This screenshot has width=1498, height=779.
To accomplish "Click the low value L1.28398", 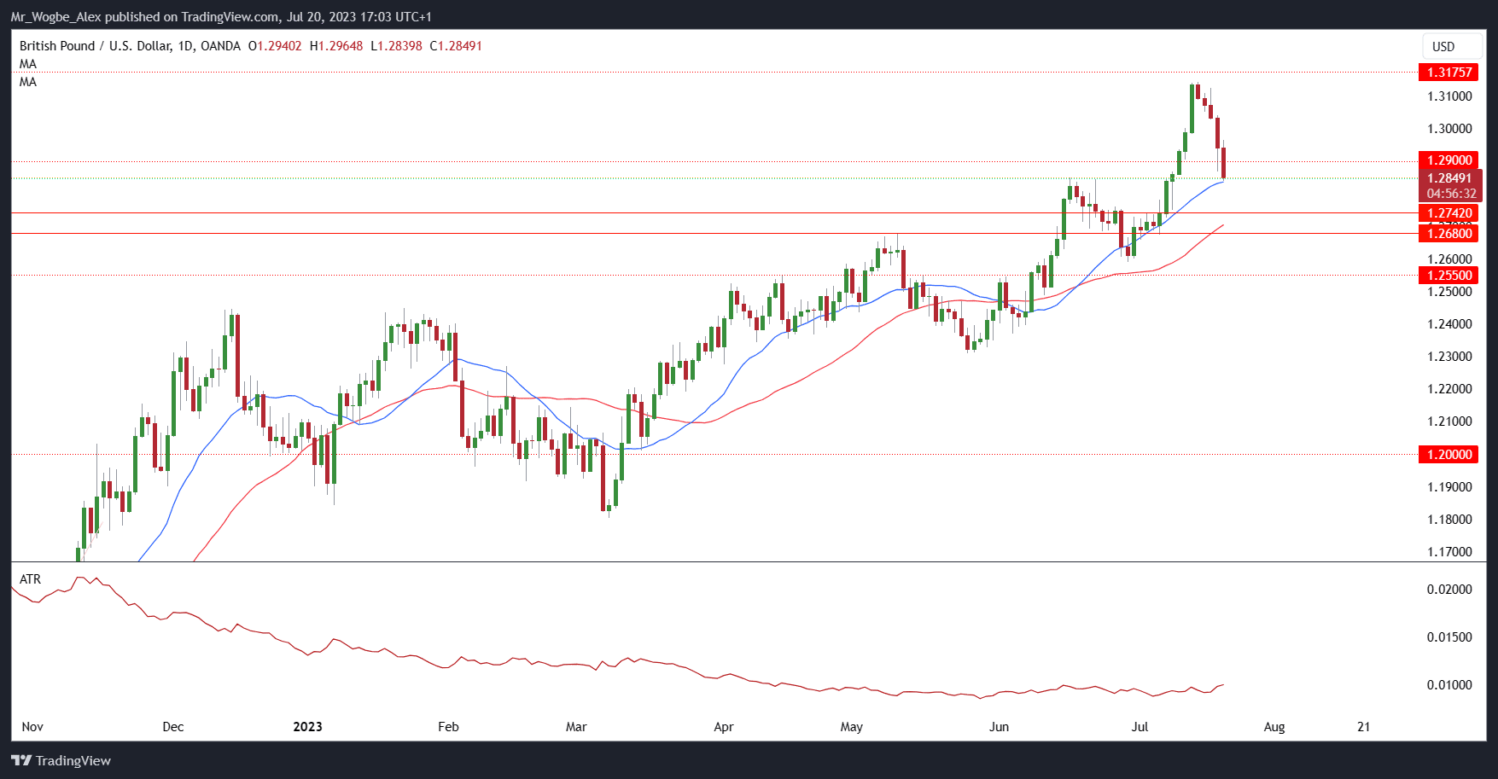I will [396, 46].
